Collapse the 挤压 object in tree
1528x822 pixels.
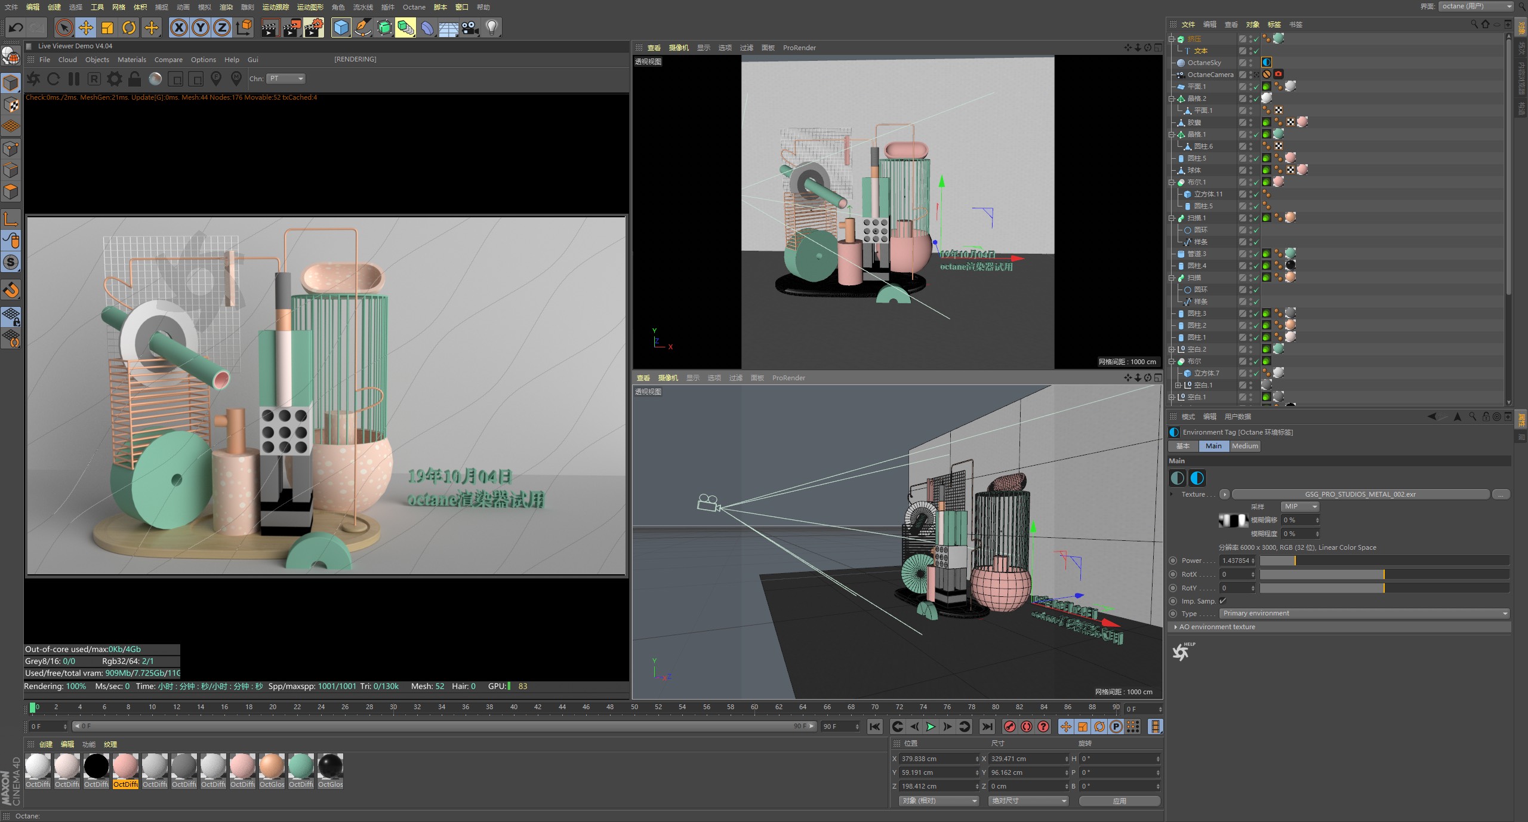(x=1172, y=39)
